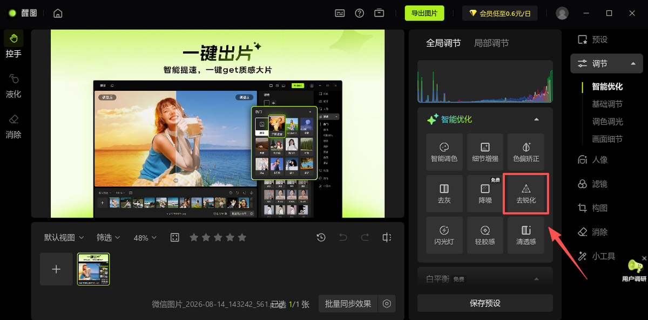Open 筛选 filter dropdown
648x320 pixels.
click(109, 237)
